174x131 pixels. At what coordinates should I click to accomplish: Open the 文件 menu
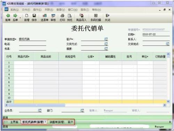(x=26, y=10)
